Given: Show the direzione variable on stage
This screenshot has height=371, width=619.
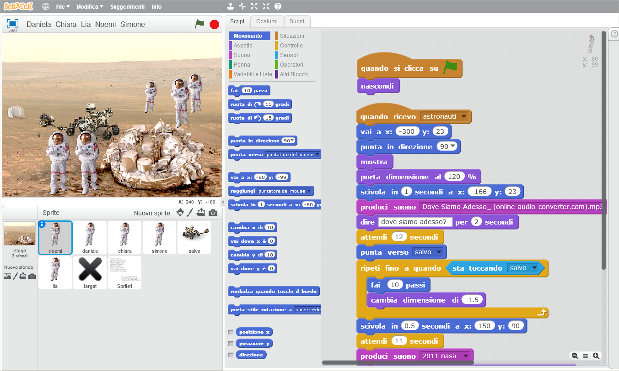Looking at the screenshot, I should (x=231, y=355).
